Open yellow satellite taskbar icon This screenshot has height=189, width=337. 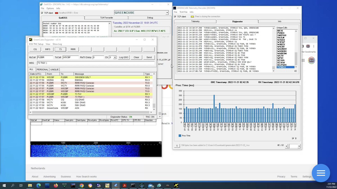[176, 185]
